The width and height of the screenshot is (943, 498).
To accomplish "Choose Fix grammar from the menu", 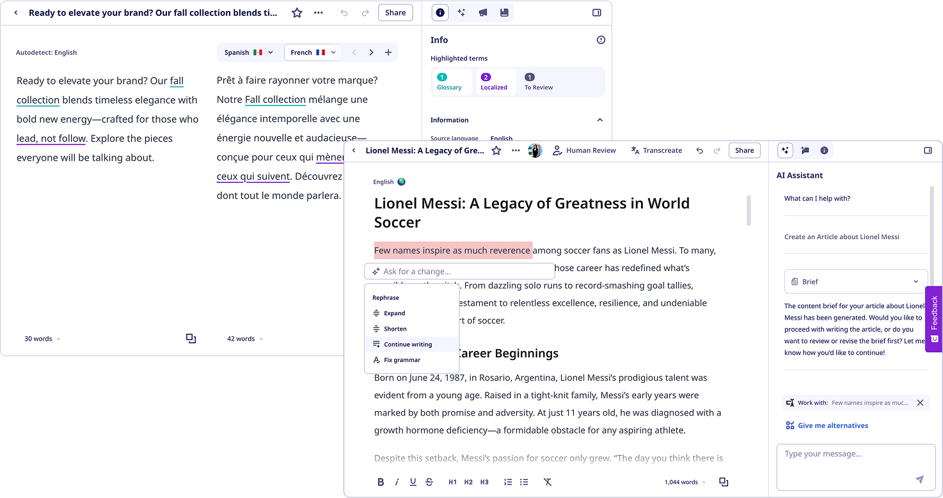I will tap(412, 360).
